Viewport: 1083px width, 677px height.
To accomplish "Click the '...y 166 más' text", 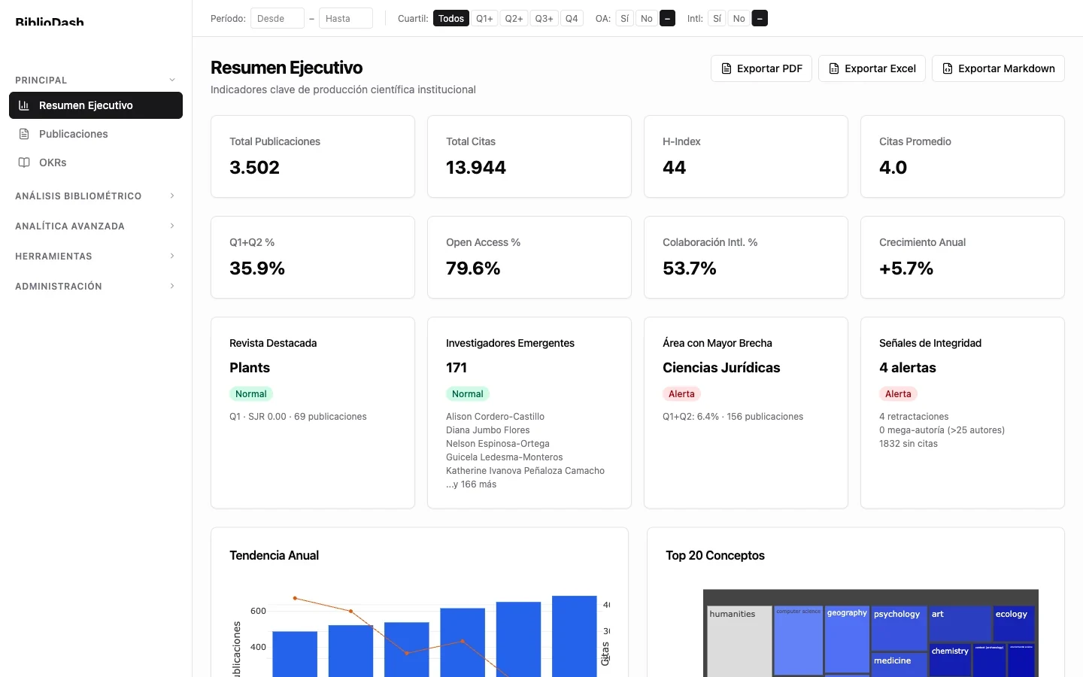I will click(471, 484).
